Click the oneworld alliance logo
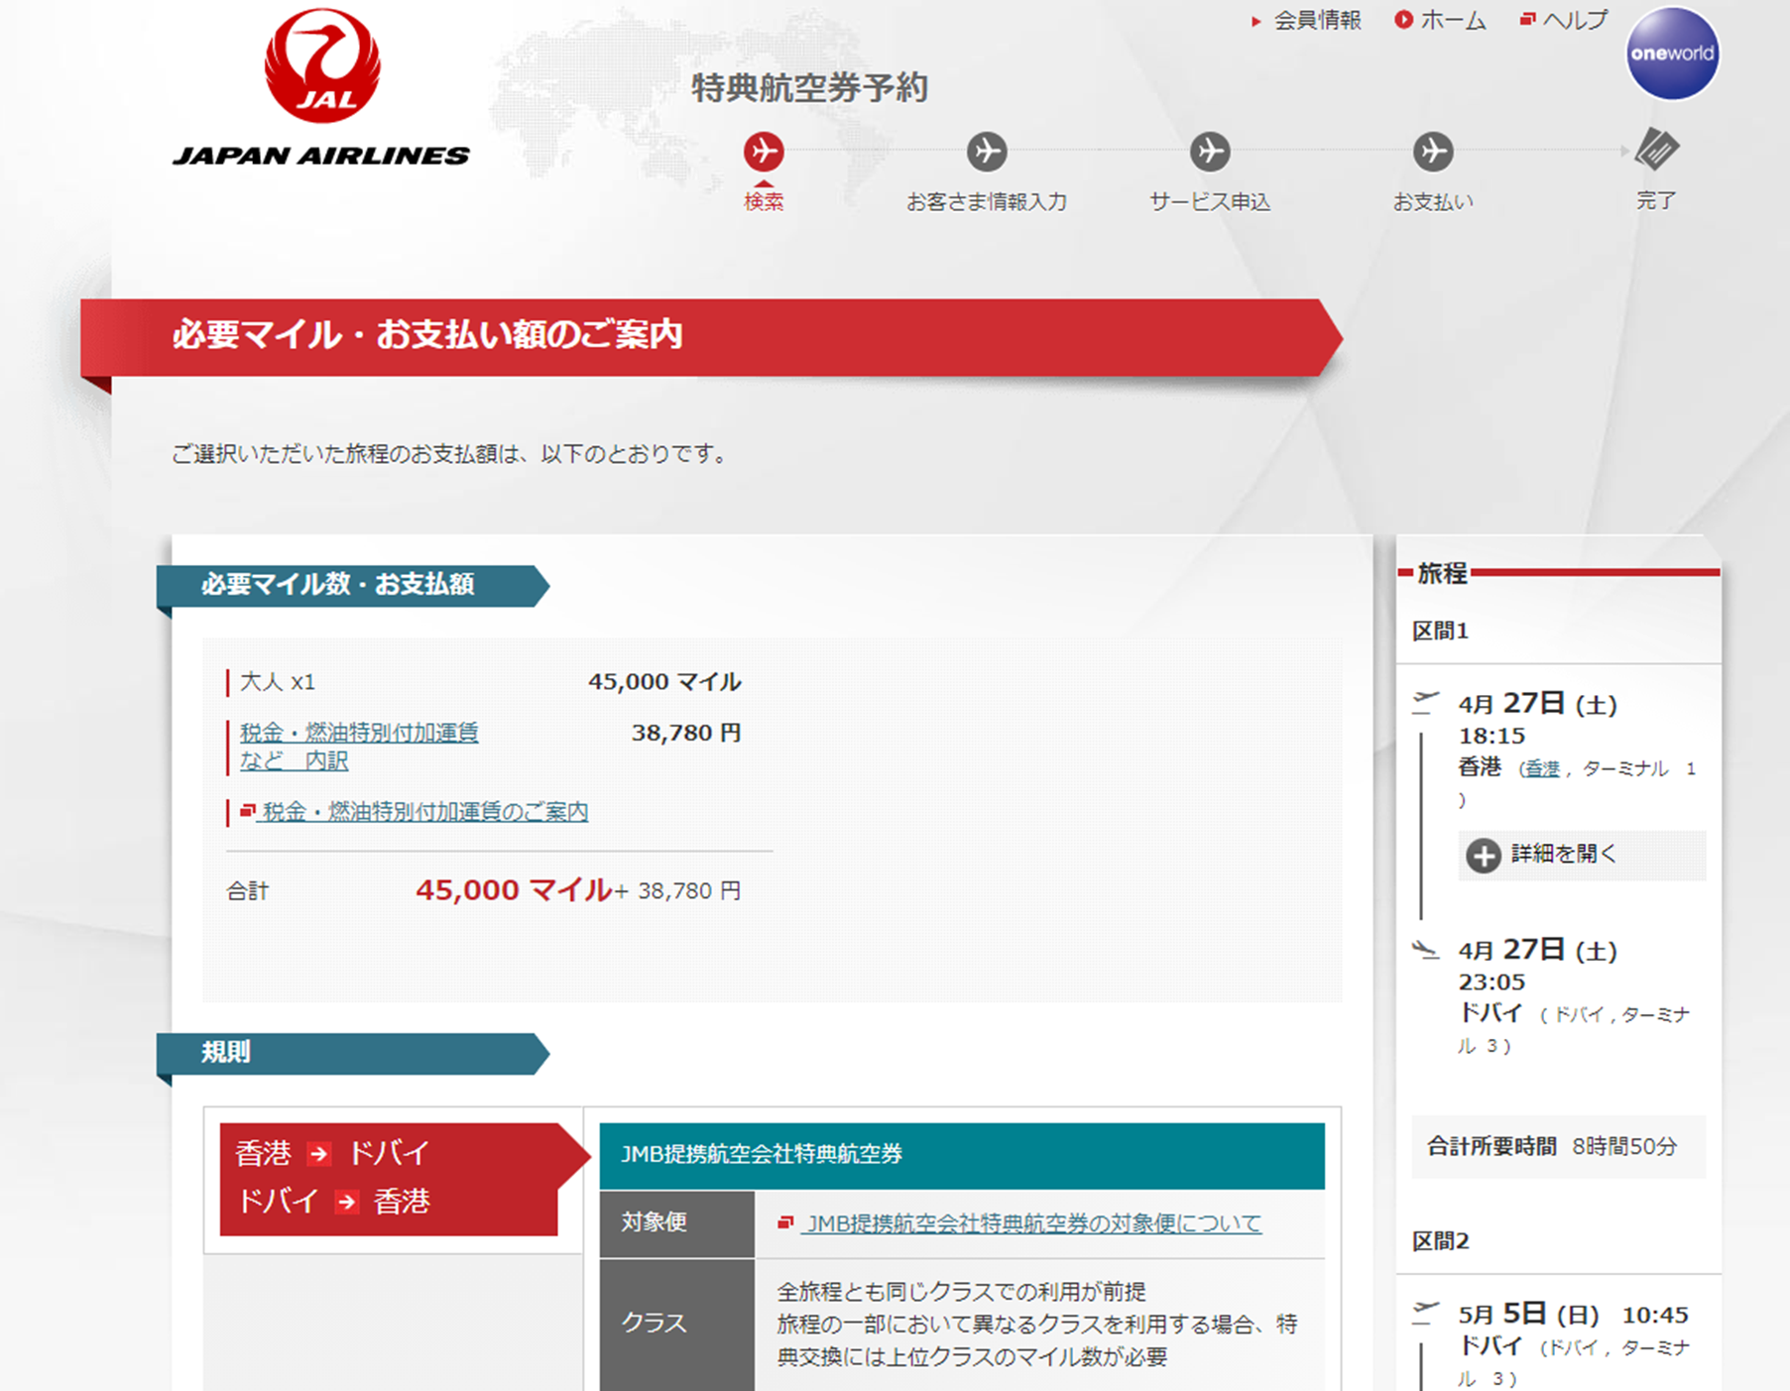1790x1391 pixels. pos(1672,55)
